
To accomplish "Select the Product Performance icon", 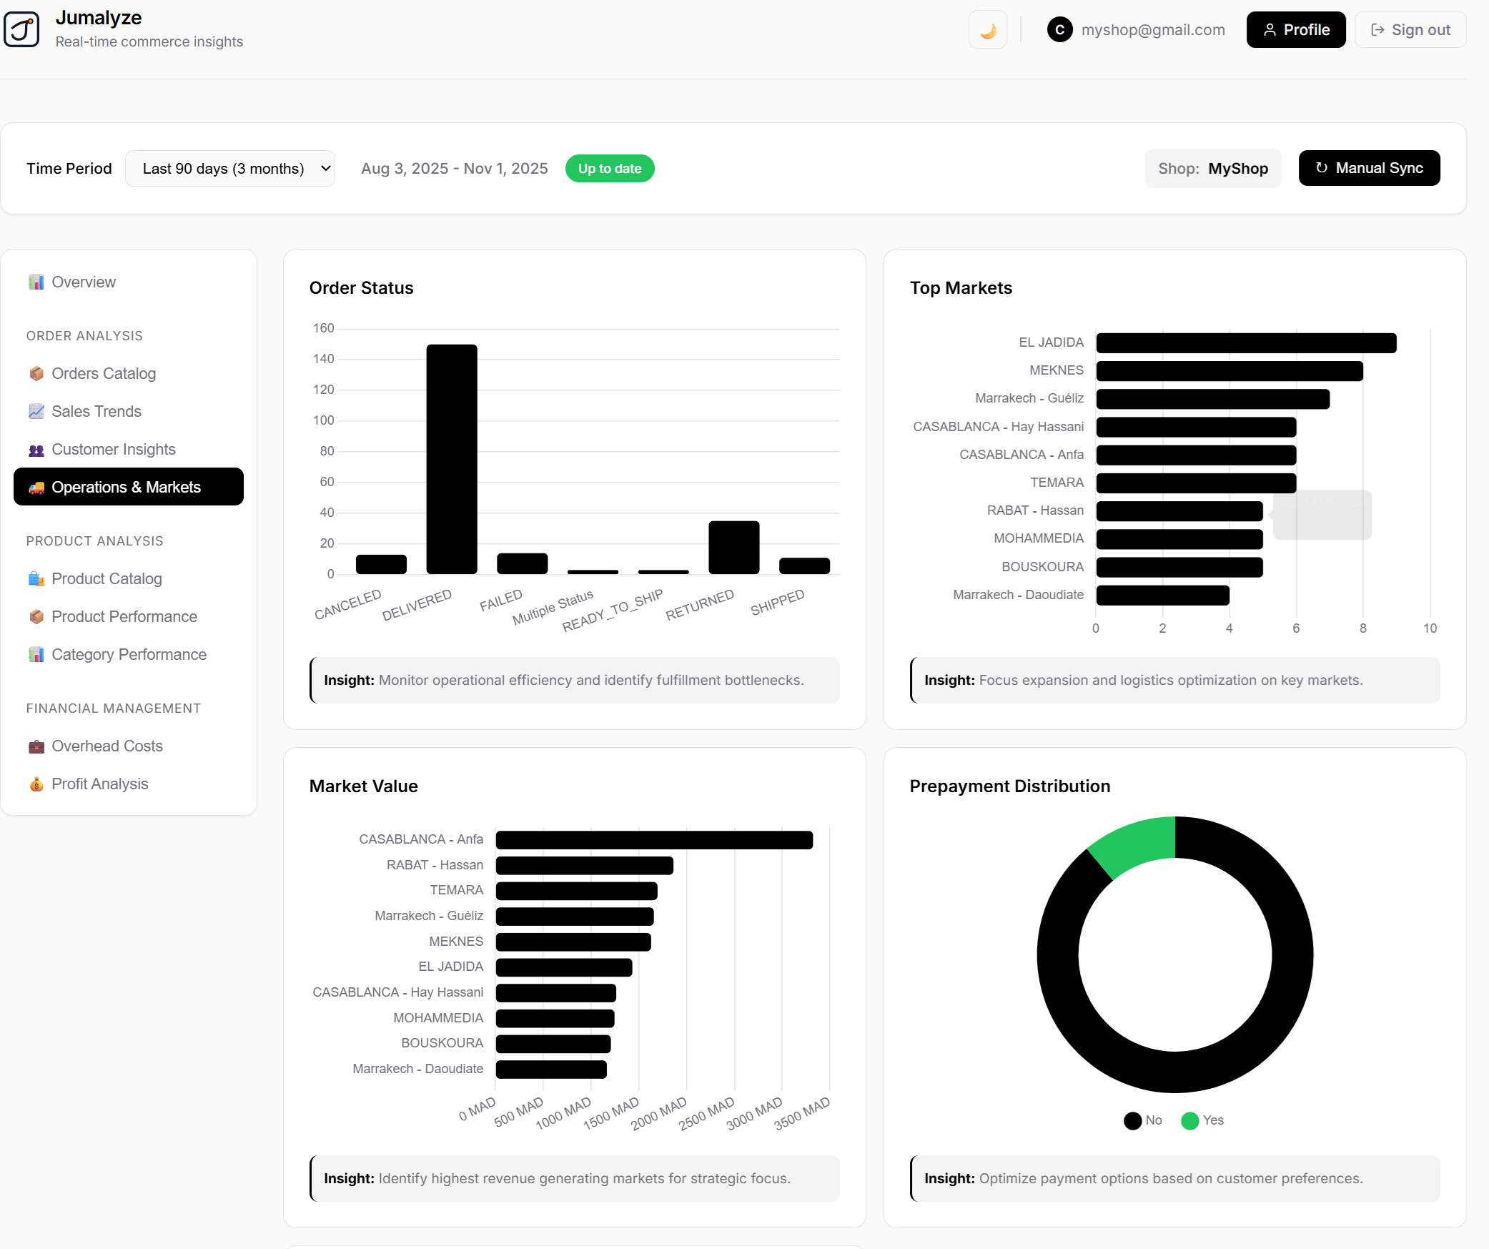I will point(36,616).
